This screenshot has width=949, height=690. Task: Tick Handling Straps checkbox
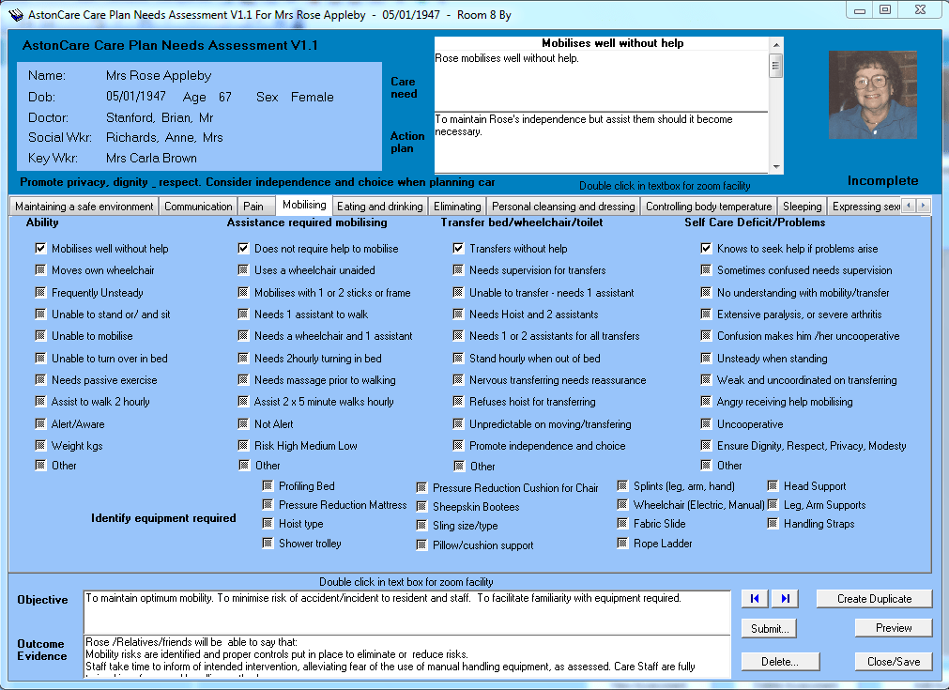(x=773, y=523)
